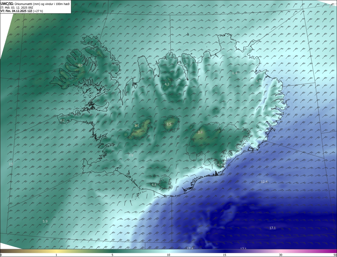Click the 4.3 value in north Iceland
The height and width of the screenshot is (257, 337).
pyautogui.click(x=167, y=84)
